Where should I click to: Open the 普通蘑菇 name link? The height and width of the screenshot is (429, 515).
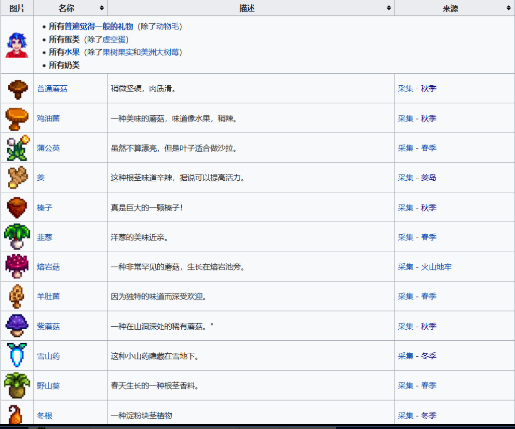click(x=52, y=89)
